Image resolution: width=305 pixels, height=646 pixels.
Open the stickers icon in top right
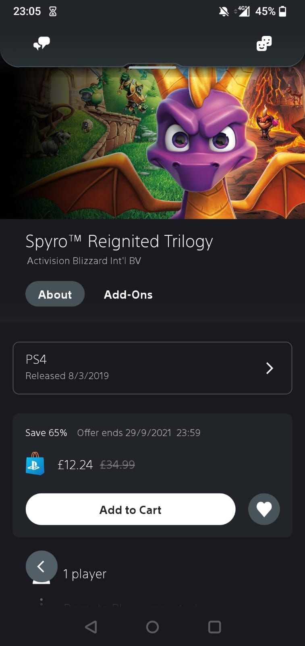tap(264, 44)
